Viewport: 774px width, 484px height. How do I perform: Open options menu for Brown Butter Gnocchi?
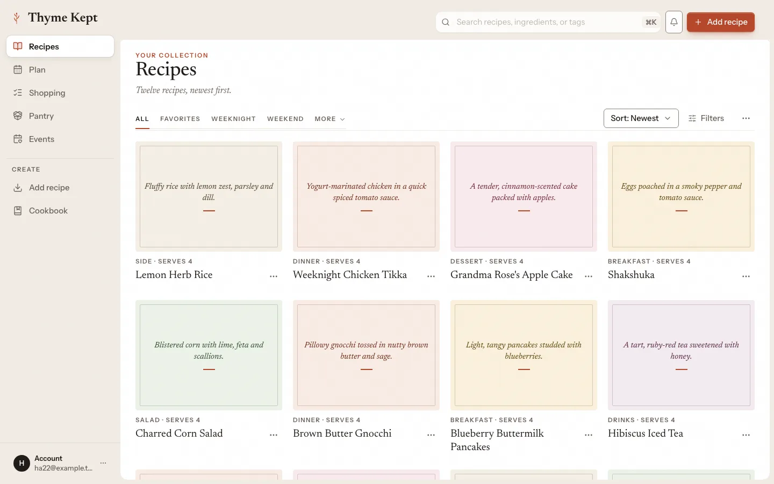[x=431, y=435]
